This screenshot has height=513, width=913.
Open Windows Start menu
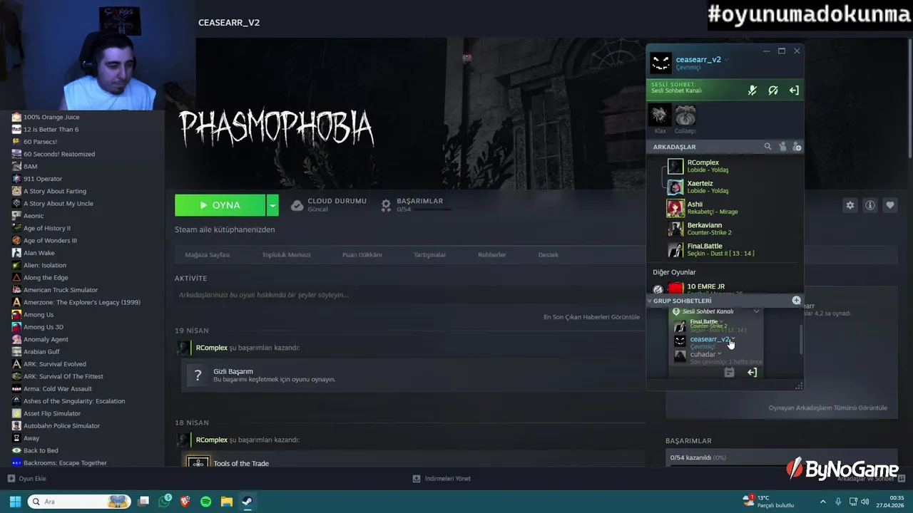point(15,502)
